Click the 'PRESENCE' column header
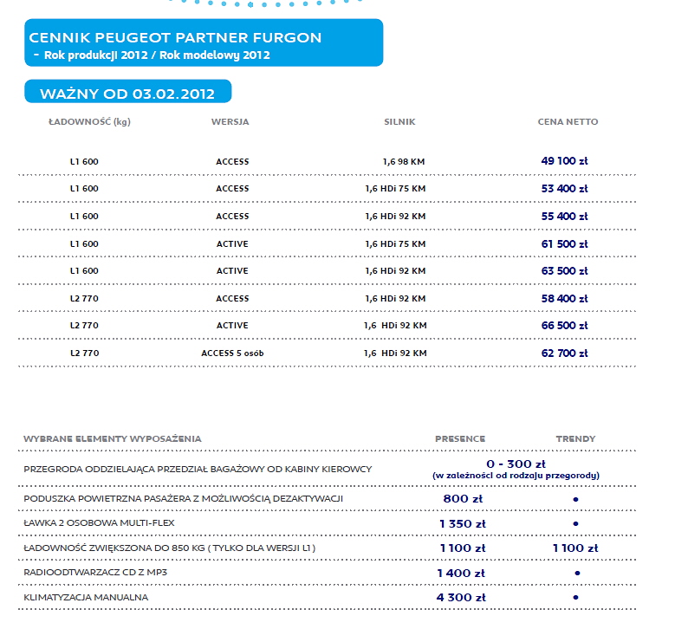 460,438
